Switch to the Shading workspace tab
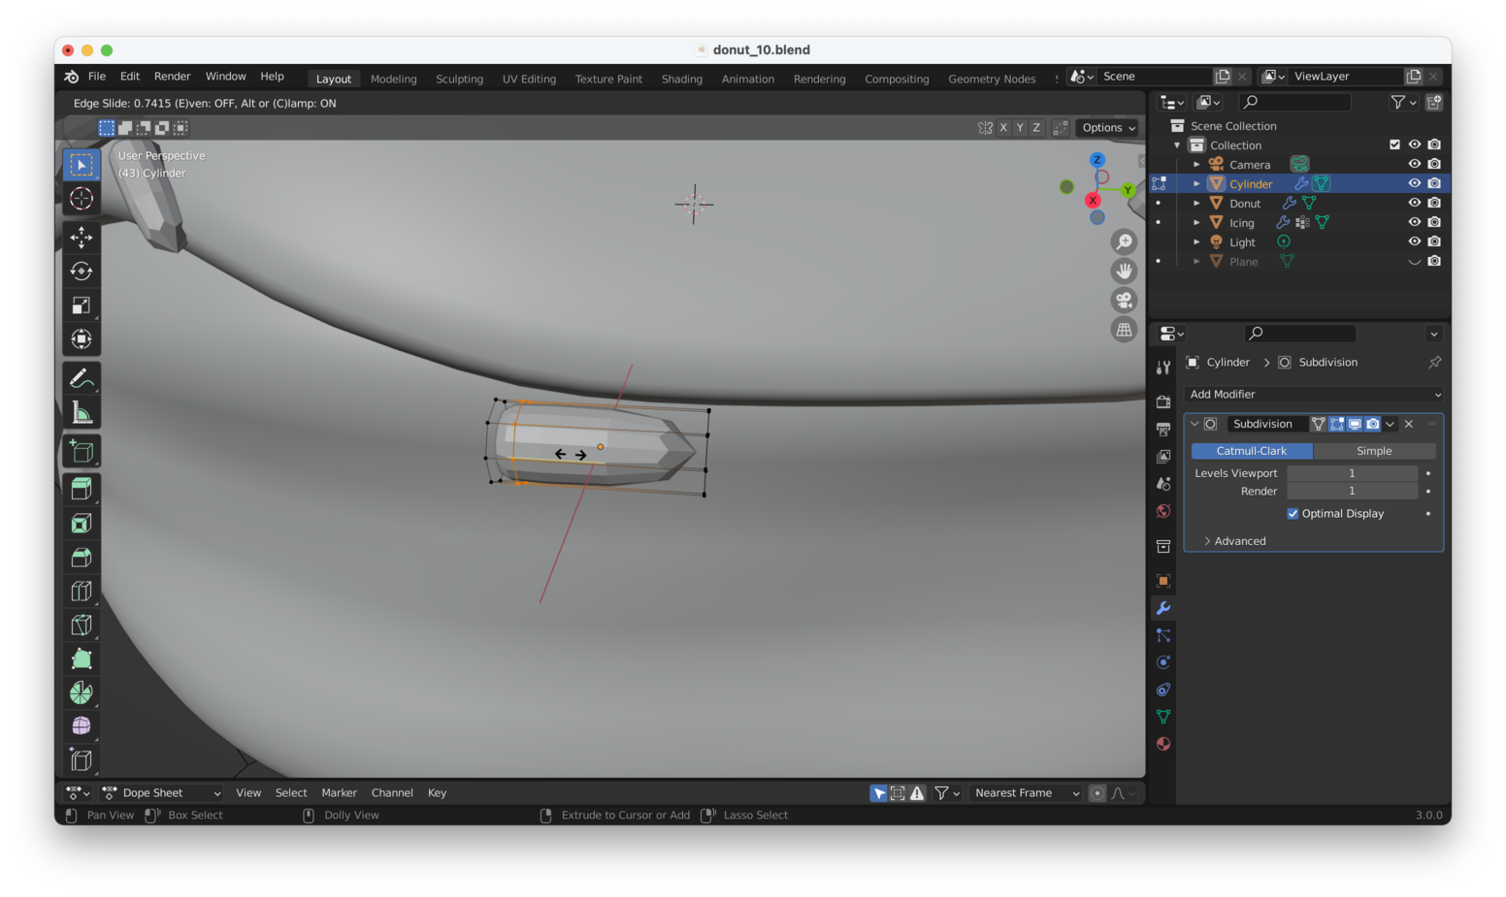This screenshot has height=897, width=1506. click(681, 79)
